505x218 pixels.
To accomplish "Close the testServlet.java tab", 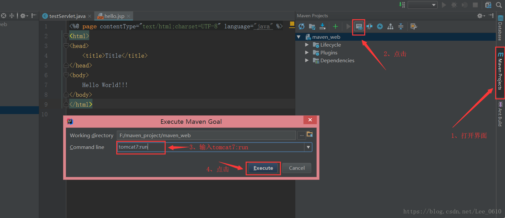I will tap(90, 16).
